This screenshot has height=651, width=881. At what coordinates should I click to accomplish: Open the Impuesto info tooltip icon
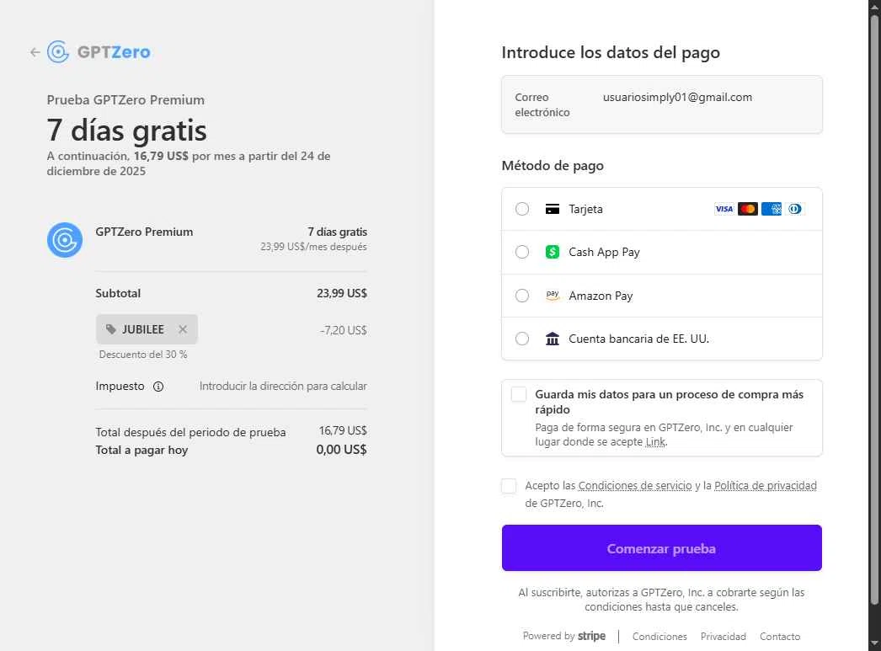pyautogui.click(x=158, y=387)
